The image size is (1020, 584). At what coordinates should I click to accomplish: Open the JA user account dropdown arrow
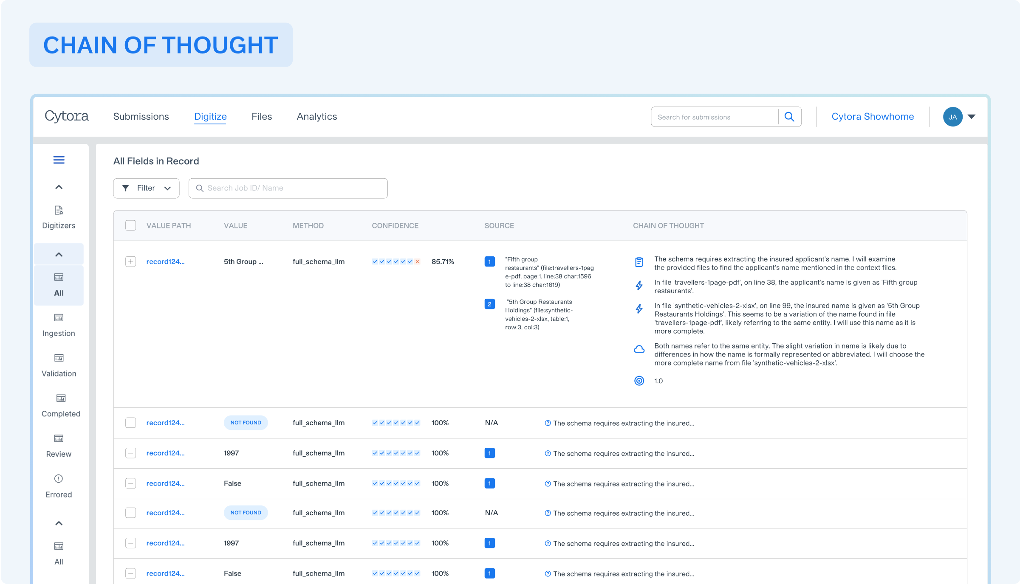point(972,117)
